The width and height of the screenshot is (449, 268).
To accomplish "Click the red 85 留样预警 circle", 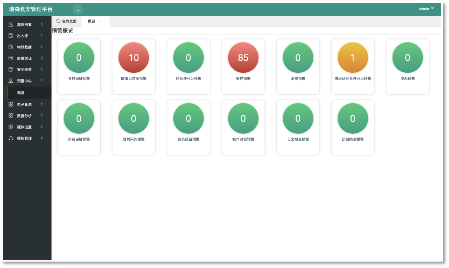I will pos(243,58).
